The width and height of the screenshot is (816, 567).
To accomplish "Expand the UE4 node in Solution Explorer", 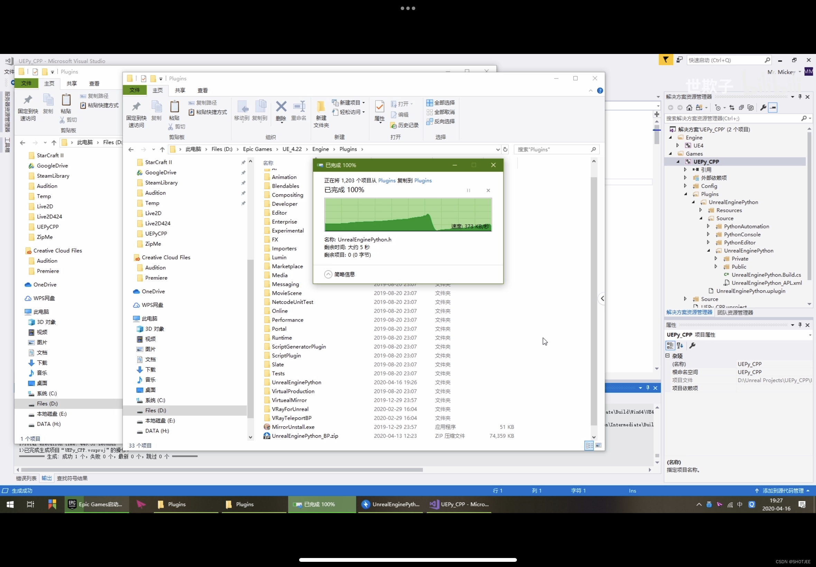I will click(678, 146).
